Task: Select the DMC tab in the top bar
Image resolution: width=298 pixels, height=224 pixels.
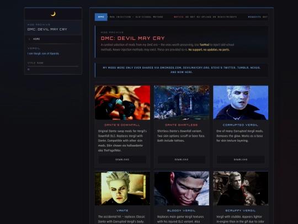Action: [x=101, y=17]
